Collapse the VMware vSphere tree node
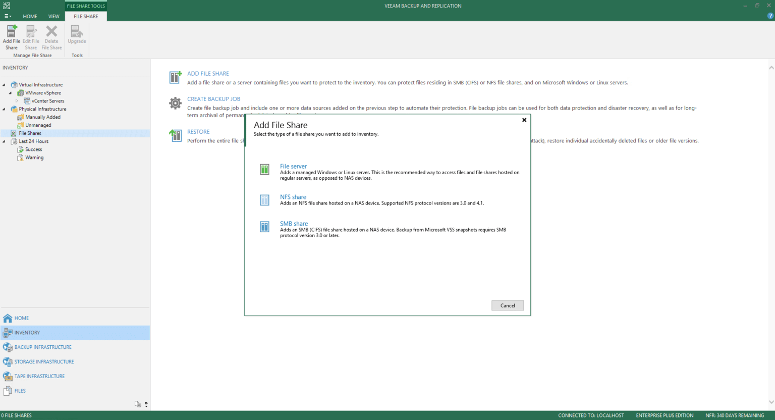The width and height of the screenshot is (775, 420). click(10, 93)
